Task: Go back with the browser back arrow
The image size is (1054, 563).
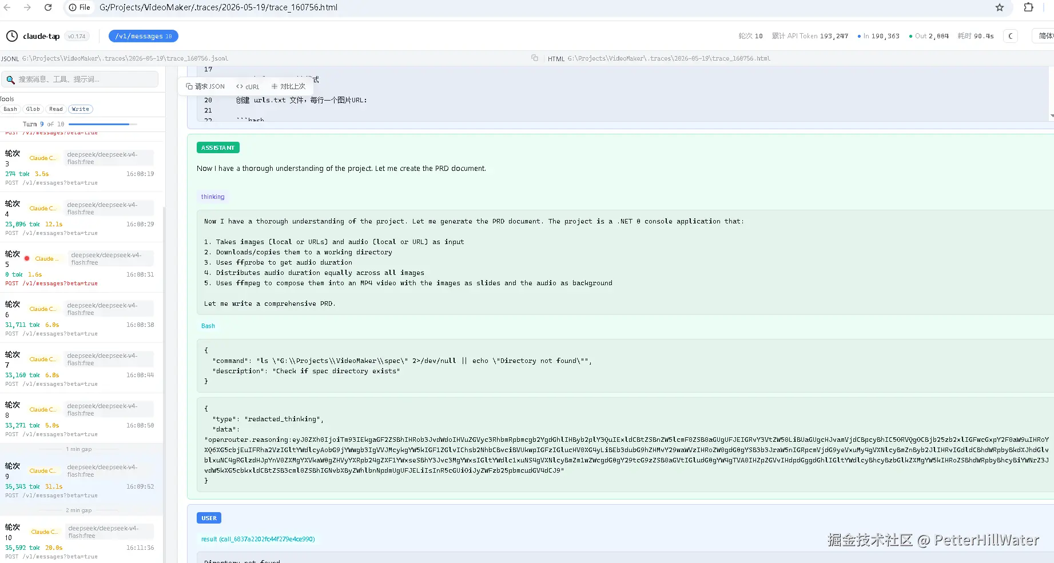Action: click(x=7, y=7)
